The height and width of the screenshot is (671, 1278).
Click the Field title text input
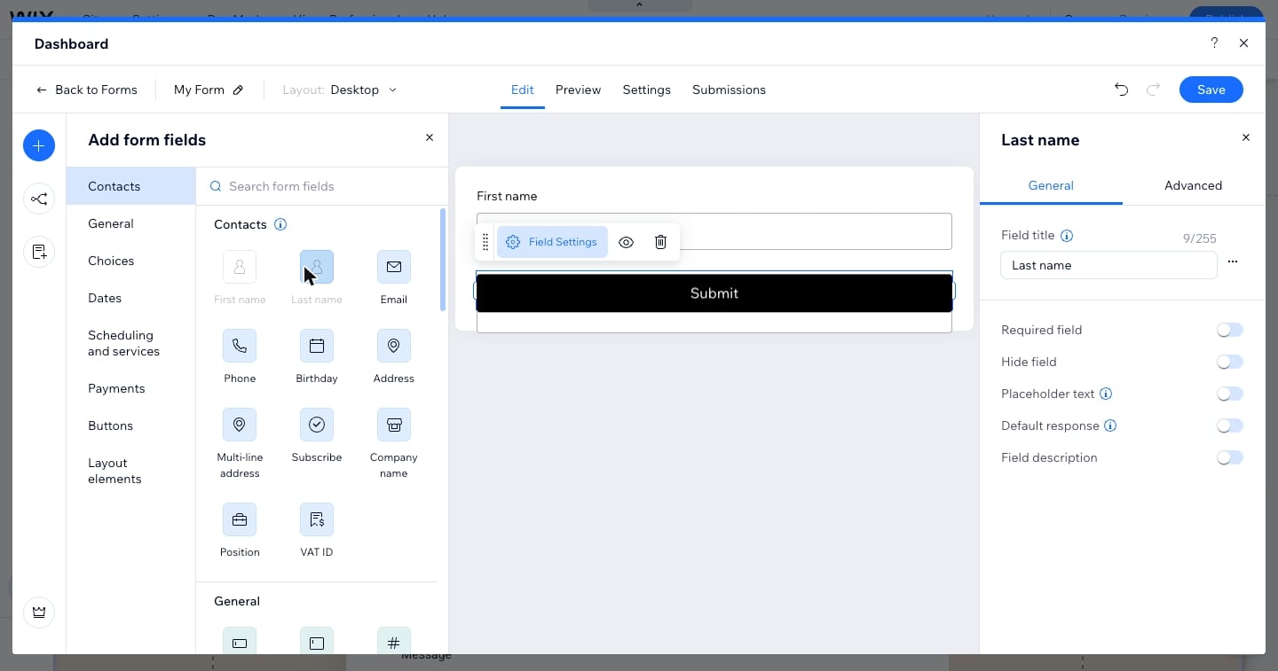click(1108, 265)
